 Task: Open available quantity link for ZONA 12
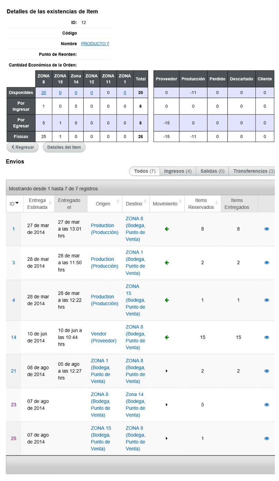92,93
